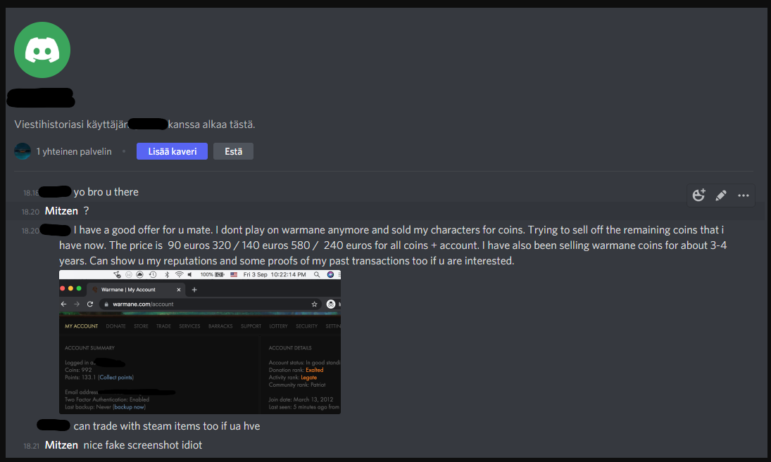Click Spotlight search icon in embedded macOS menu bar
This screenshot has width=771, height=462.
point(317,274)
